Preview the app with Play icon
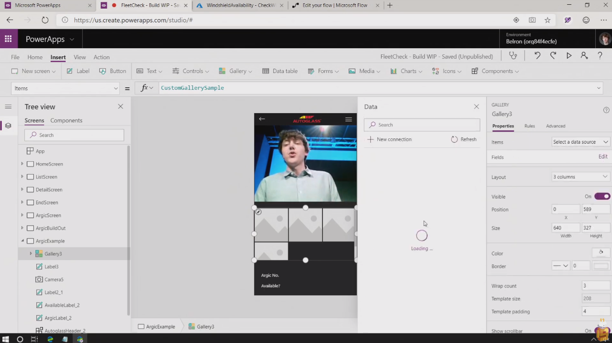This screenshot has height=343, width=612. pos(569,56)
